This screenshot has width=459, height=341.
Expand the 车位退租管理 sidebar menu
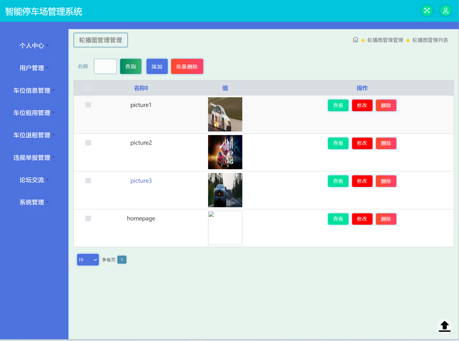point(34,135)
